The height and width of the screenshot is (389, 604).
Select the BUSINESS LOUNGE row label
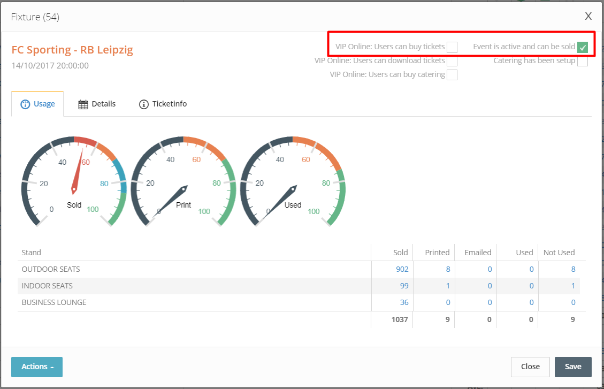pos(54,302)
